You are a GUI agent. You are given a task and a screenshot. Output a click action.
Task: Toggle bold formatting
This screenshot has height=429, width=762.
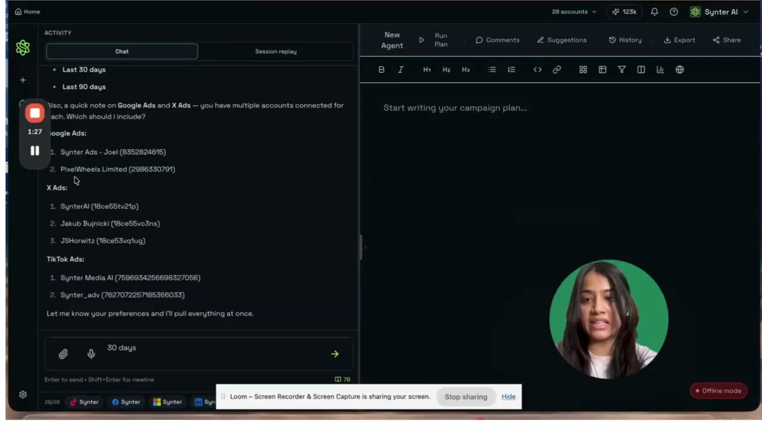[382, 70]
